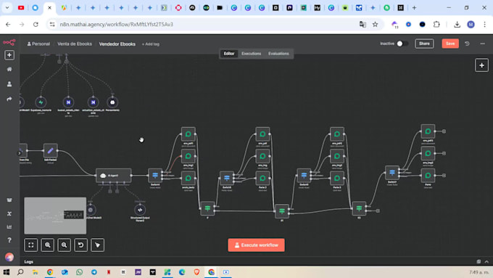Viewport: 493px width, 278px height.
Task: Select the Switch4 node
Action: pyautogui.click(x=155, y=176)
